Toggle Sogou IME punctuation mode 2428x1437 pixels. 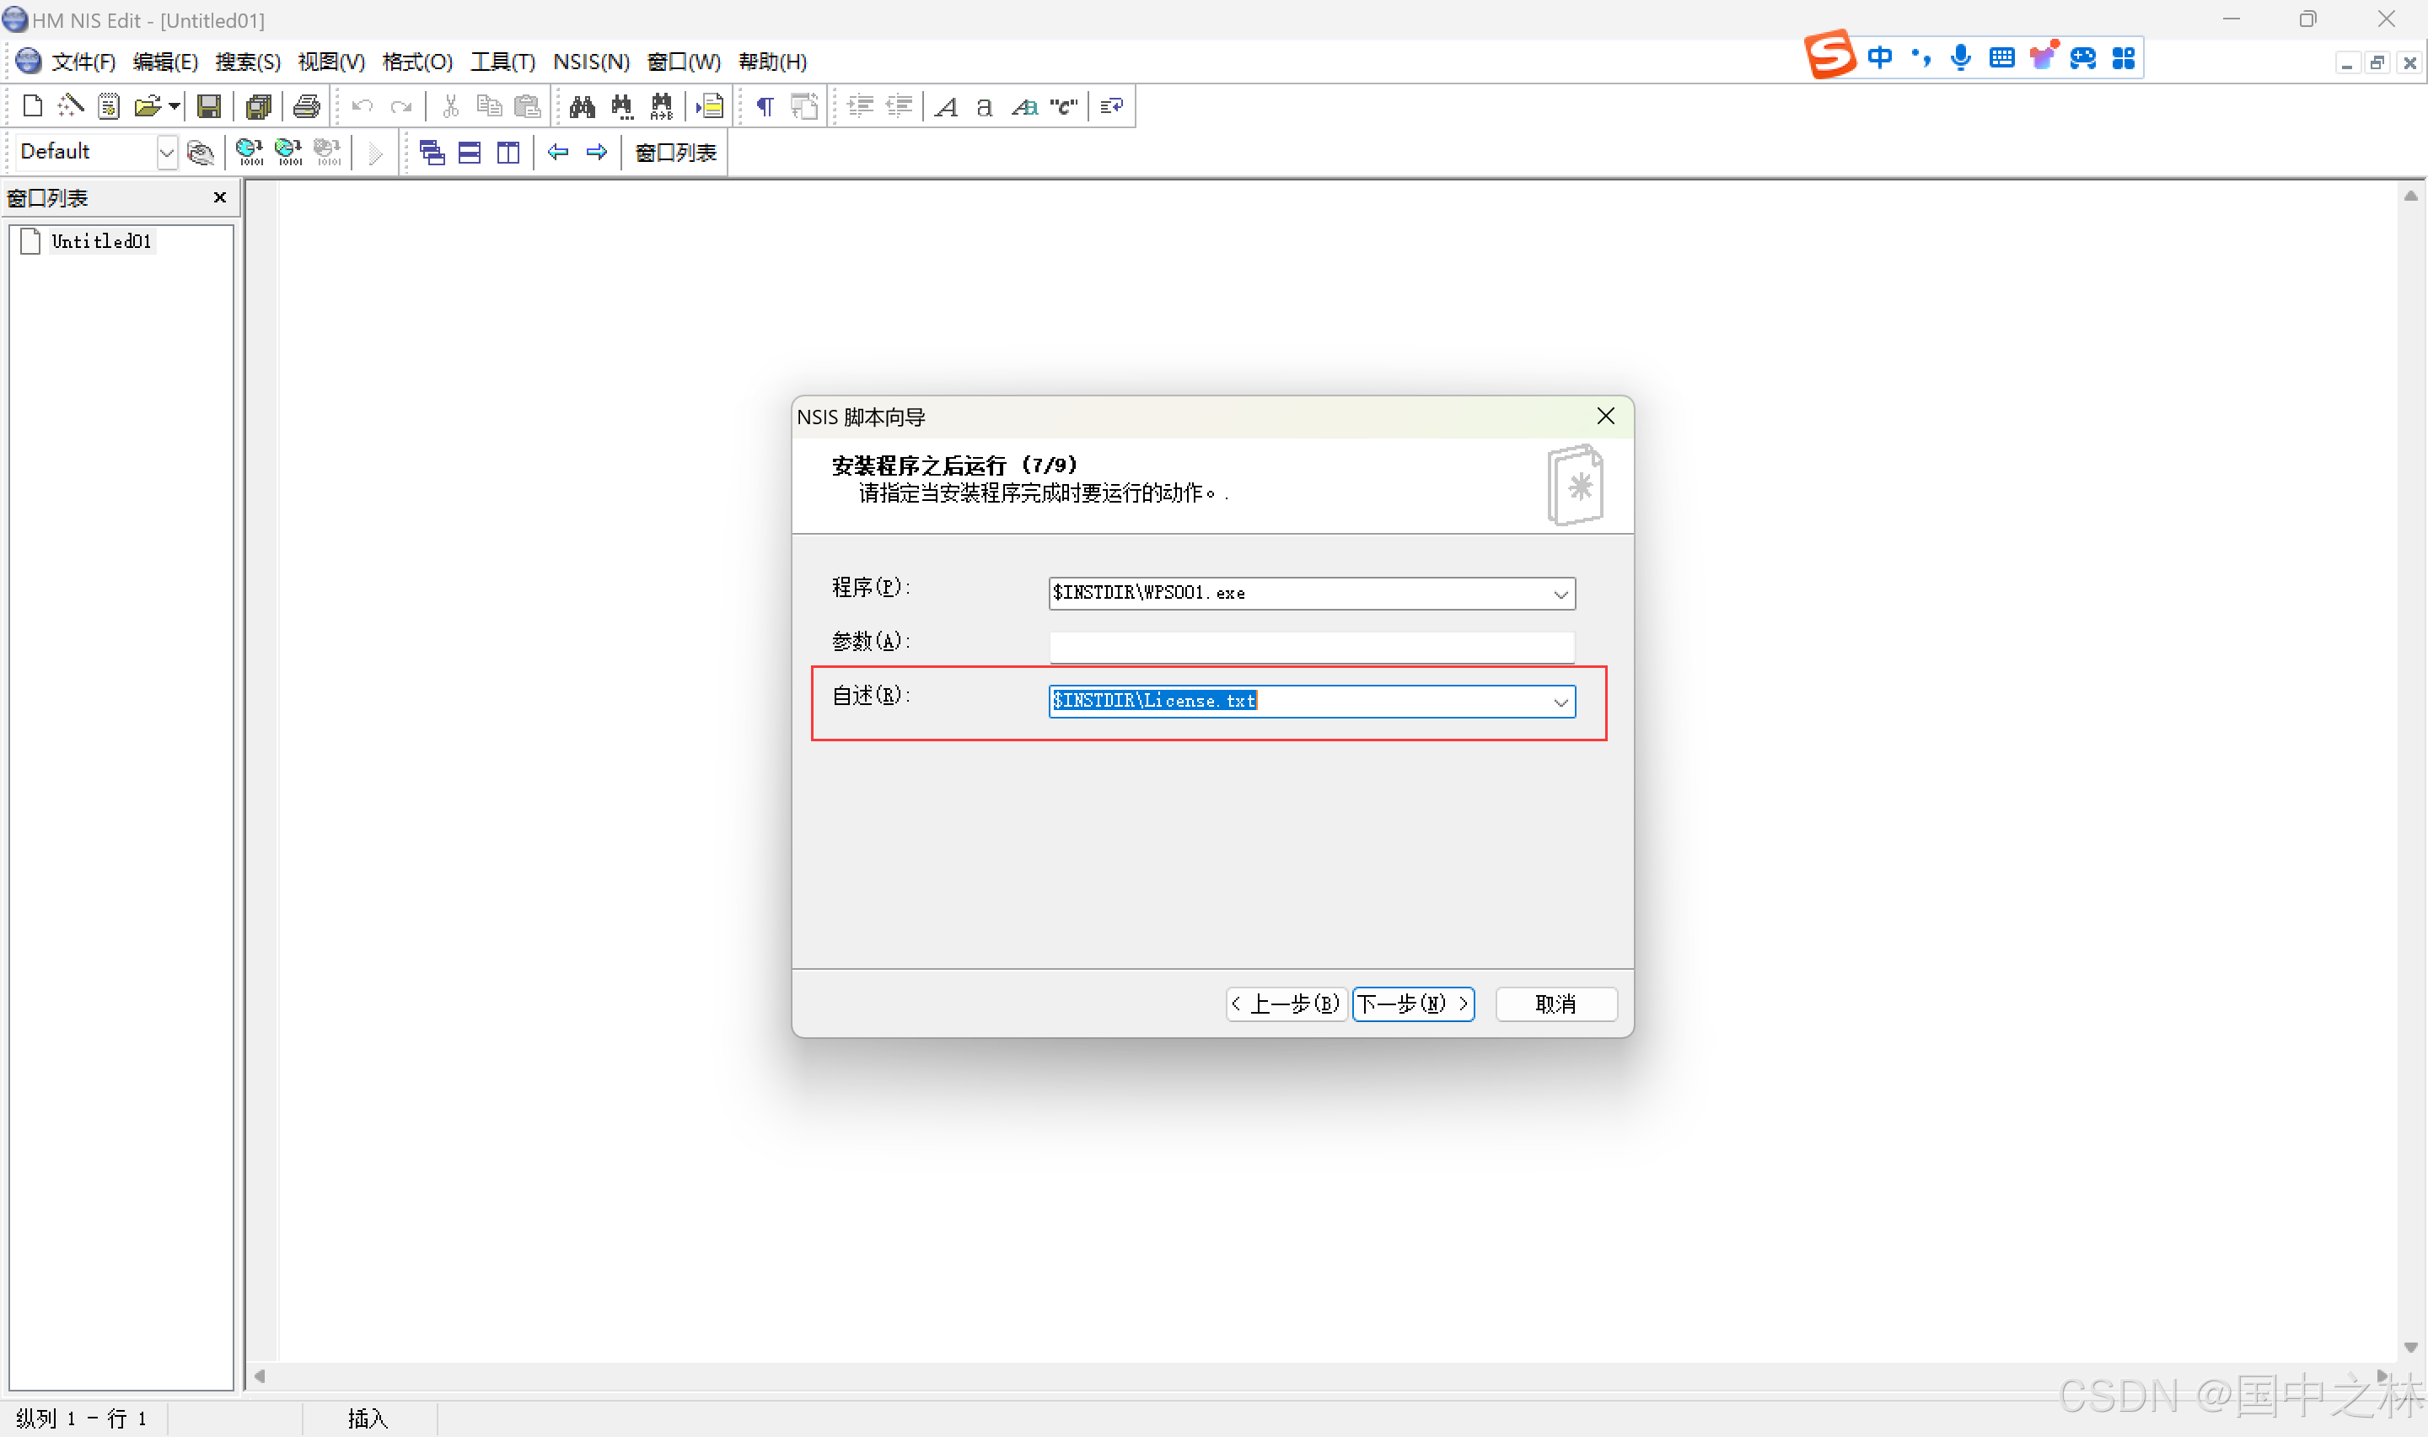[1922, 58]
